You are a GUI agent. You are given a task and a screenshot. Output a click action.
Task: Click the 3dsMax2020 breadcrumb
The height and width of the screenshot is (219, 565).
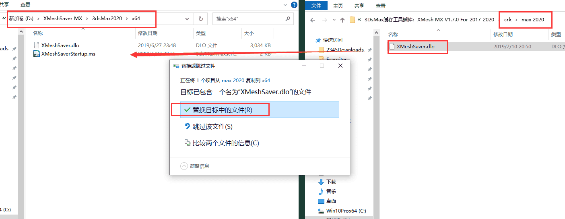107,19
